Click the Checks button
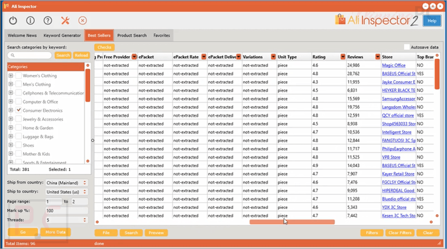Screen dimensions: 447x249 point(104,47)
